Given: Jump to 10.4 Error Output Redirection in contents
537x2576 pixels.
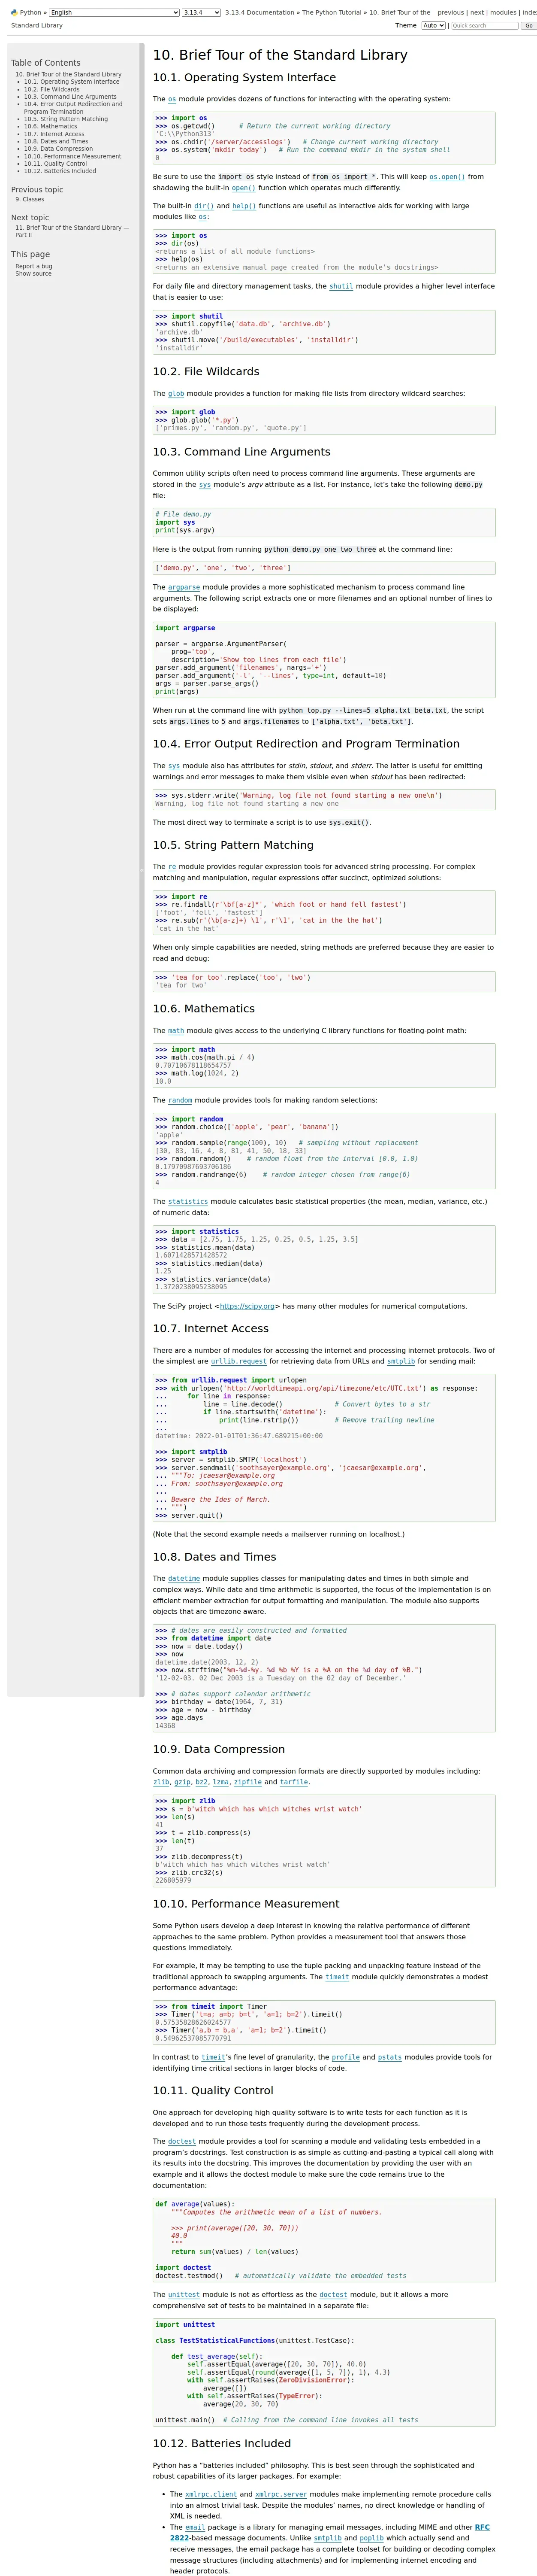Looking at the screenshot, I should pos(73,108).
